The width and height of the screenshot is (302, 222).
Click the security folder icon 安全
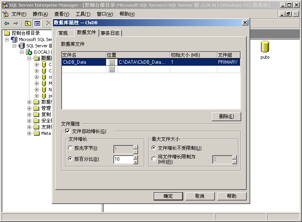[x=36, y=121]
